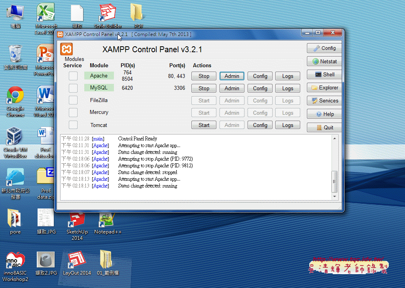Select Google Chrome desktop shortcut
Viewport: 405px width, 288px height.
click(15, 101)
